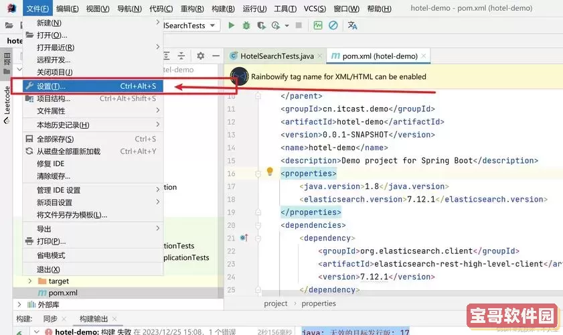The height and width of the screenshot is (335, 563).
Task: Click the gutter marker icon on line 21
Action: point(244,238)
